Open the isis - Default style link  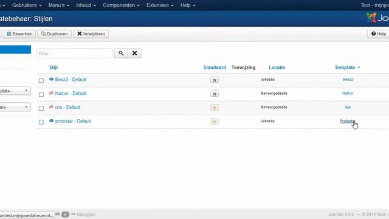click(67, 107)
